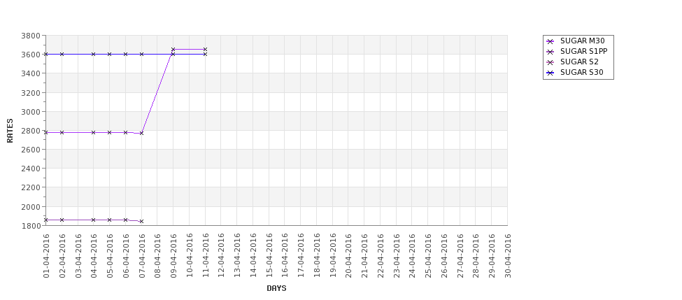Click the 3200 tick label on Y axis
Viewport: 682px width, 300px height.
[x=31, y=92]
